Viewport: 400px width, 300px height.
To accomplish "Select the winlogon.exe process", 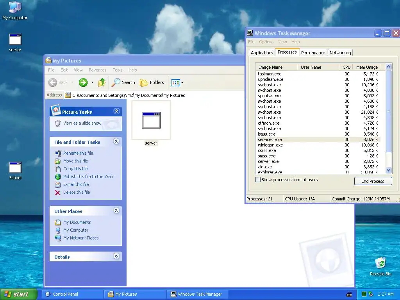I will [318, 145].
